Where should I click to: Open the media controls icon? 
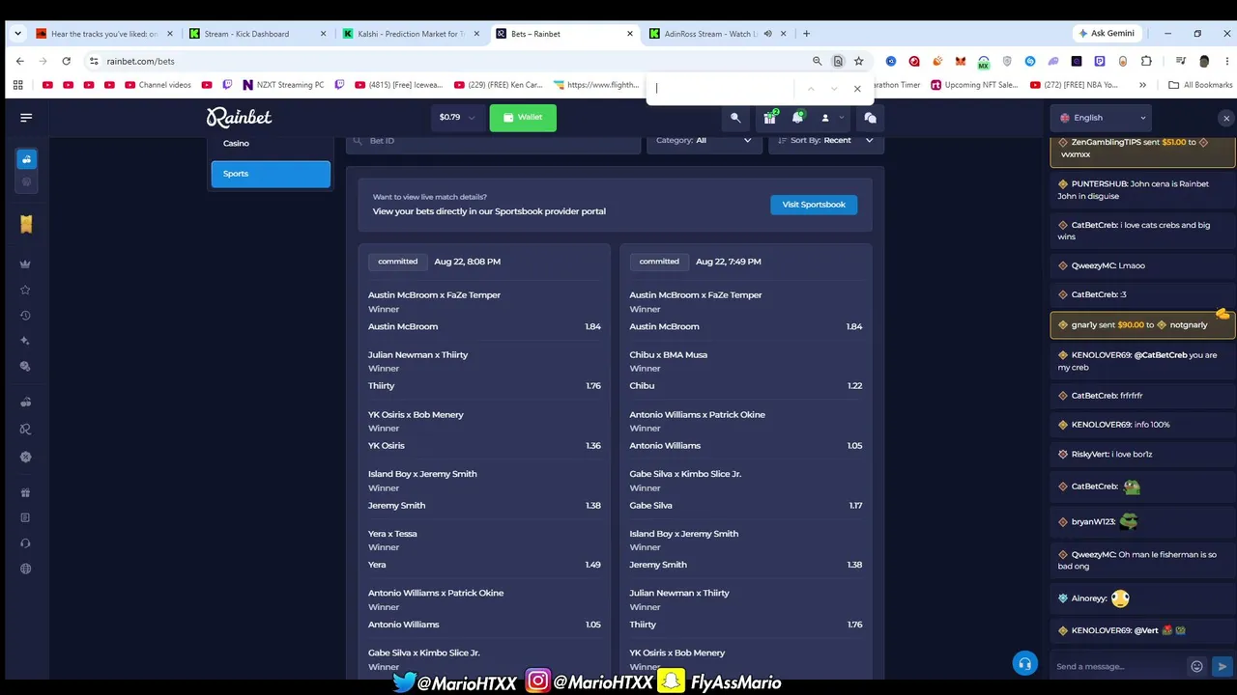[x=1180, y=61]
